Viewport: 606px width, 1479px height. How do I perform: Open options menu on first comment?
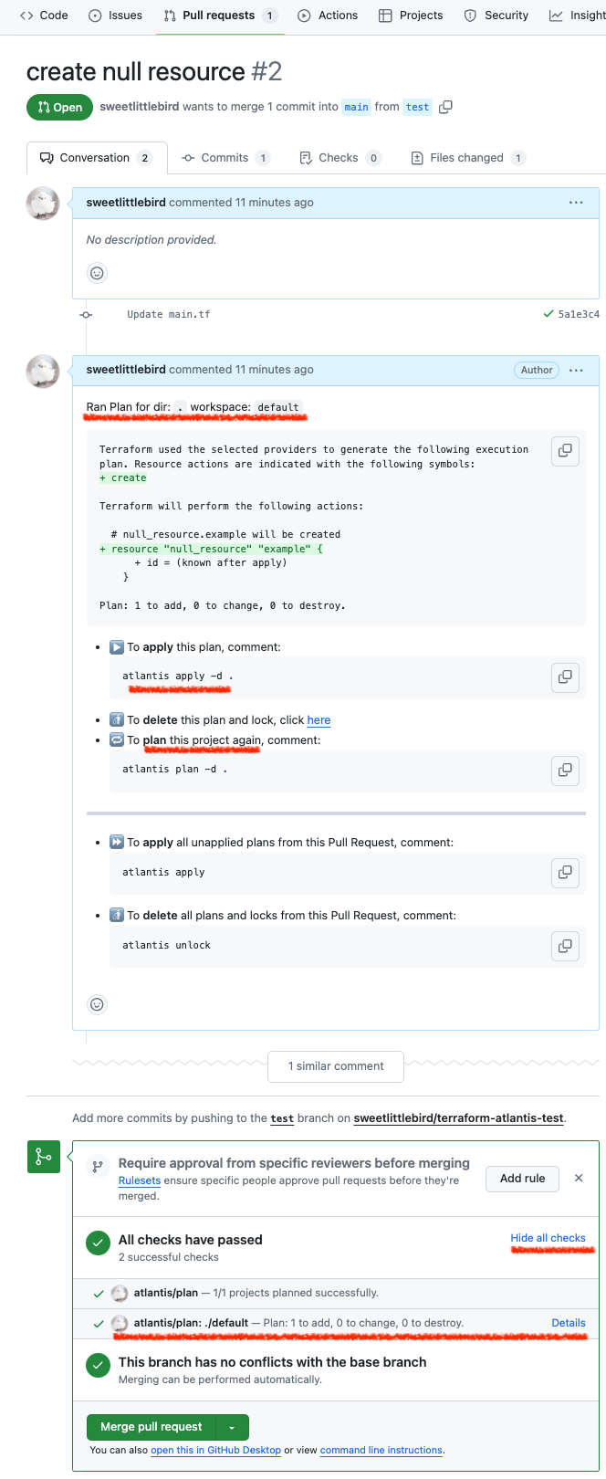(576, 203)
